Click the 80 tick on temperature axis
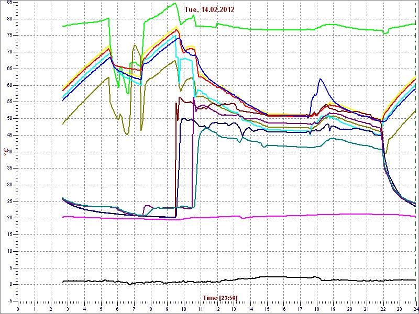Screen dimensions: 419x314 (x=9, y=19)
